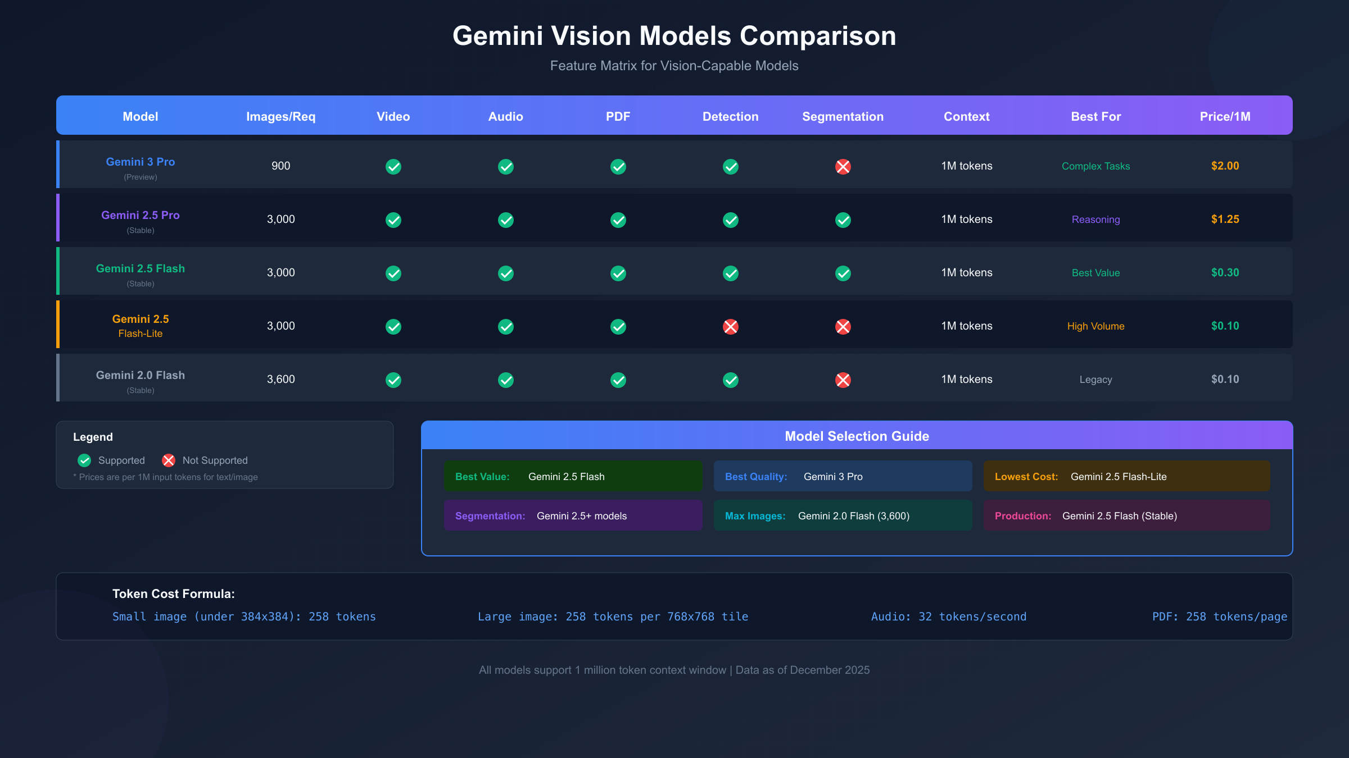Select the Audio checkmark for Gemini 2.5 Pro
This screenshot has width=1349, height=758.
505,220
